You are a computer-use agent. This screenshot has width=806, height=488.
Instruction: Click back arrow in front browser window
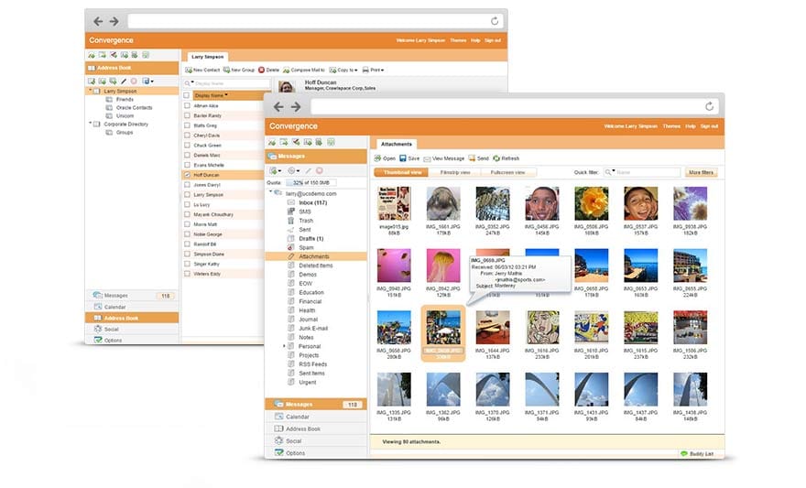(x=278, y=107)
